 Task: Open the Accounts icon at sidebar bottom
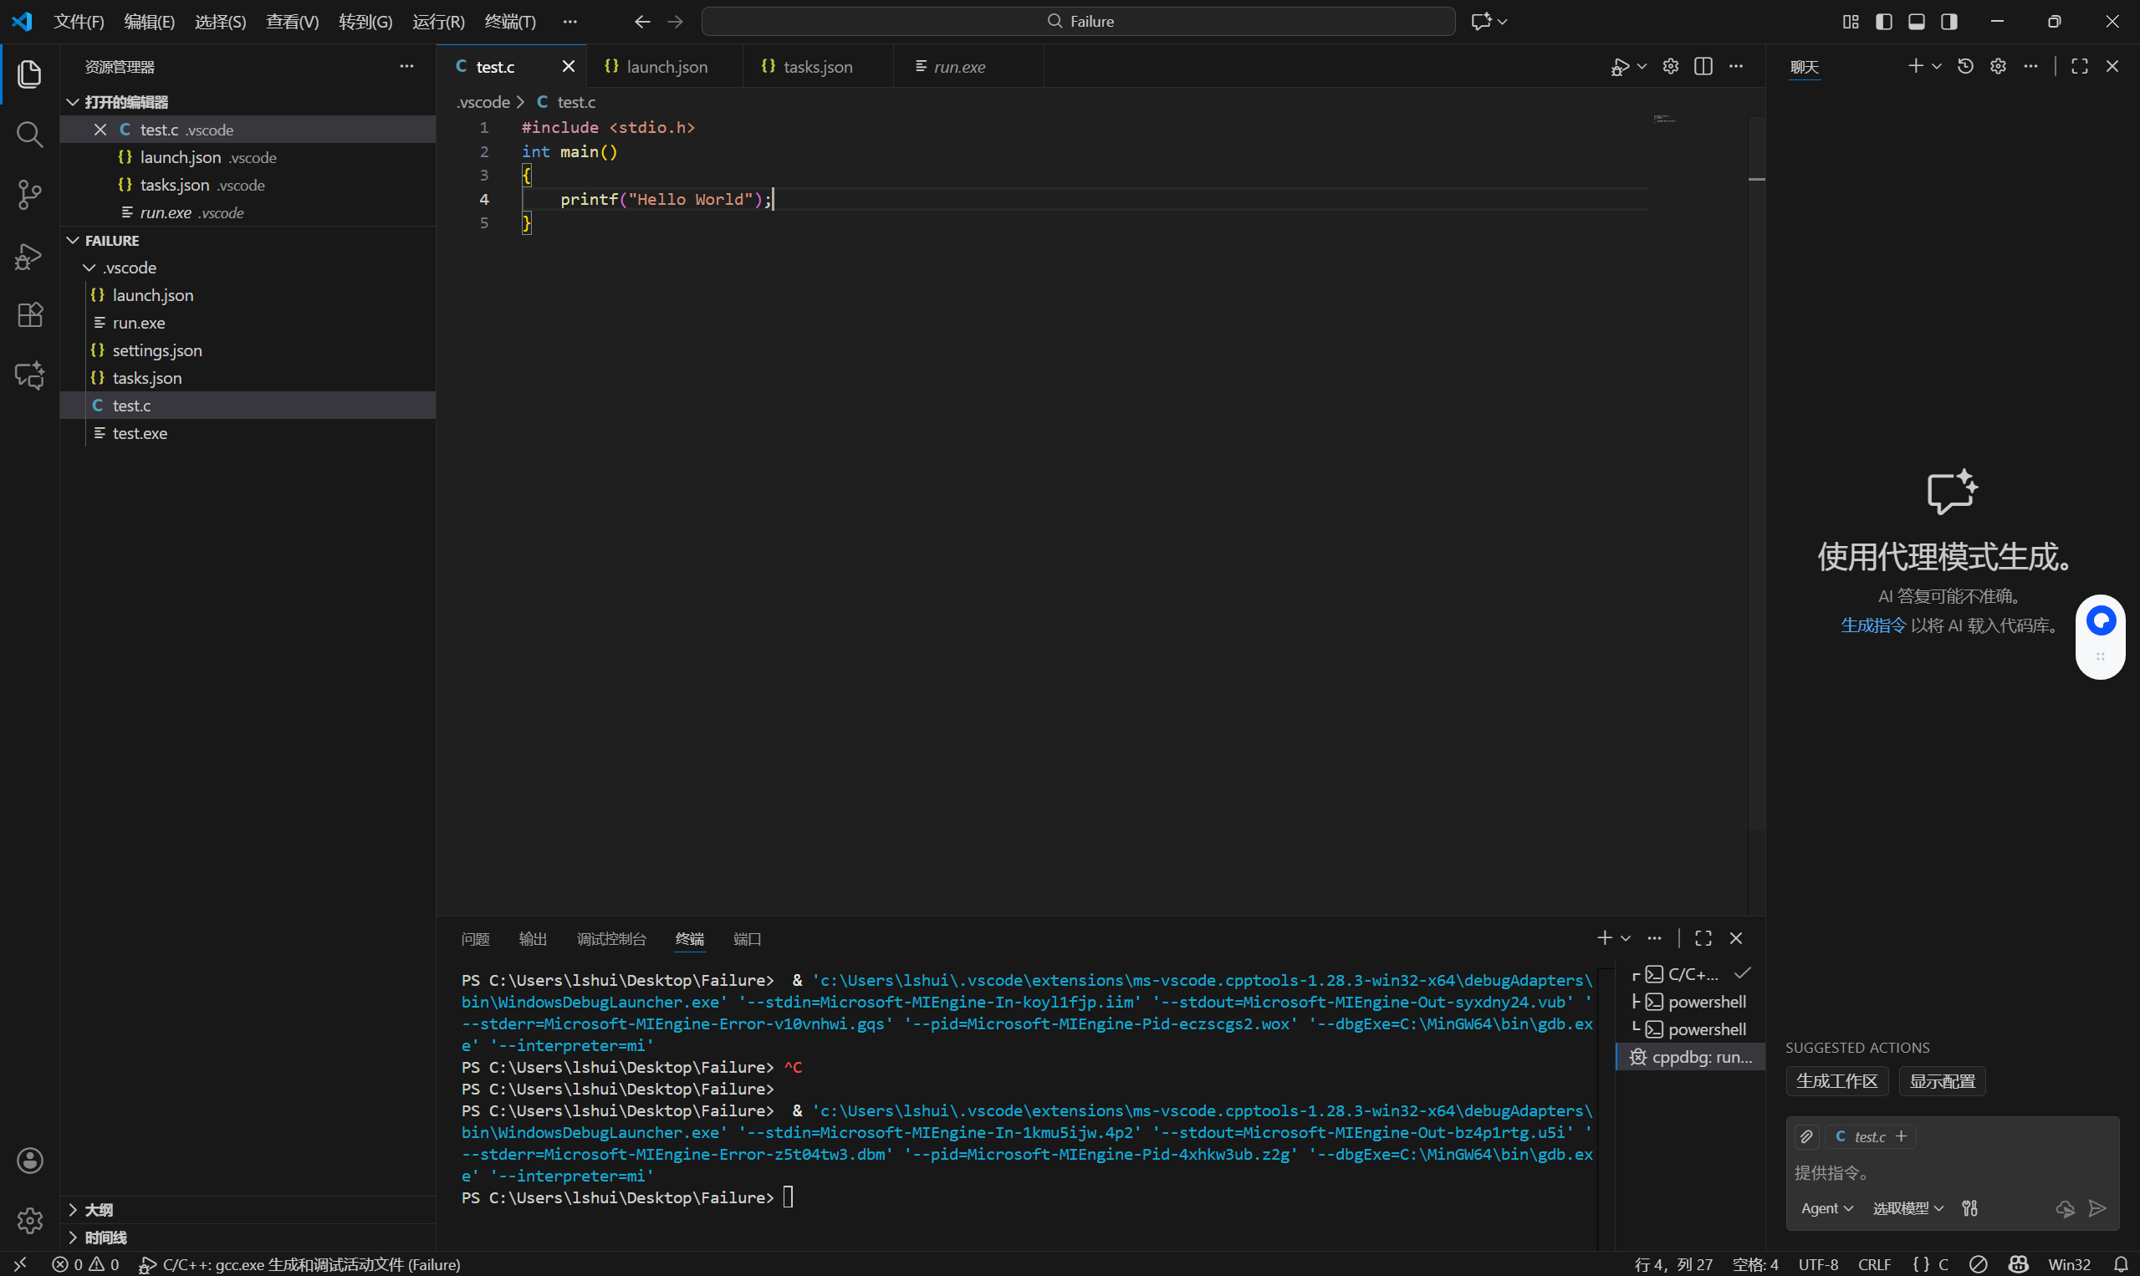coord(29,1160)
